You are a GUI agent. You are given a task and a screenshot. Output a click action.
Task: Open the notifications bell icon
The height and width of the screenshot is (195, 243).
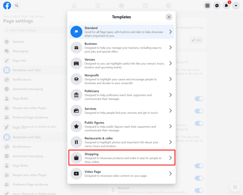[x=227, y=6]
